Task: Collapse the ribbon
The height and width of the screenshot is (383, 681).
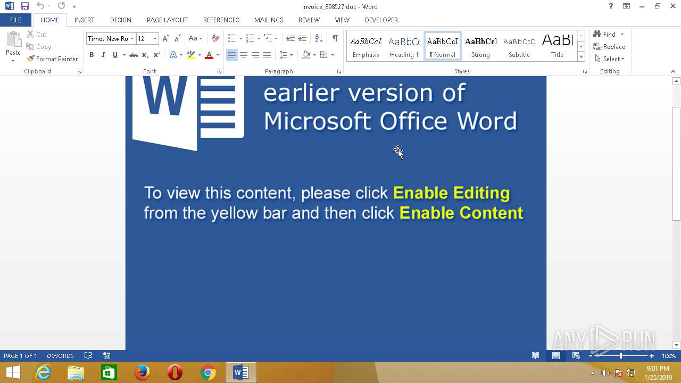Action: 674,71
